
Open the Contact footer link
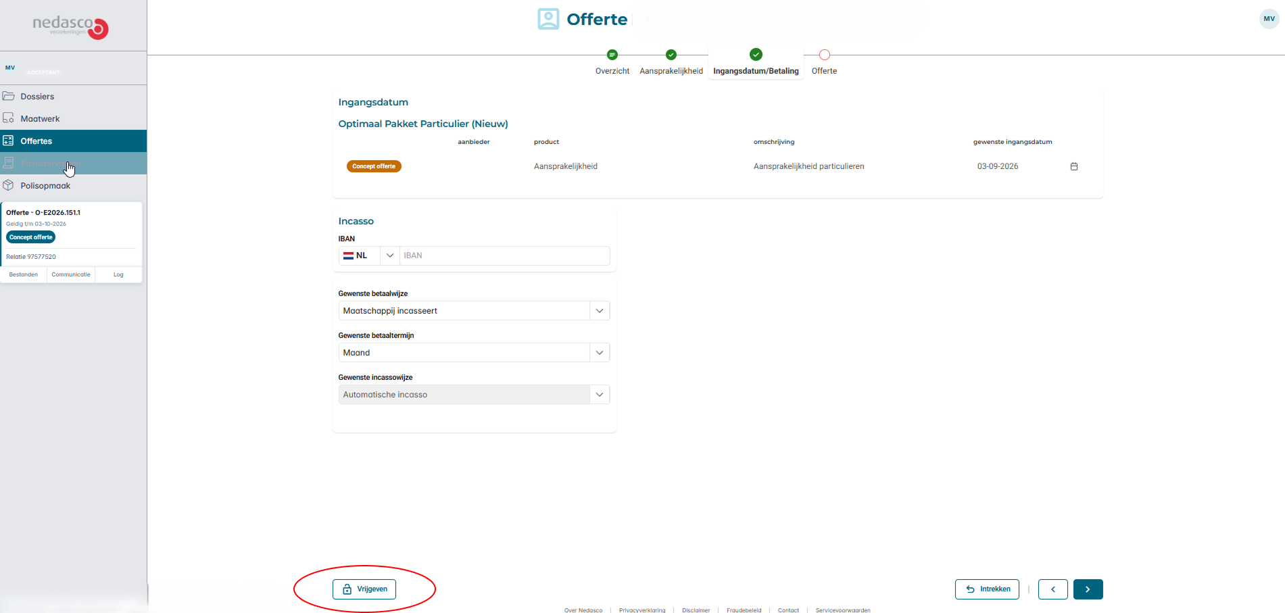coord(788,610)
